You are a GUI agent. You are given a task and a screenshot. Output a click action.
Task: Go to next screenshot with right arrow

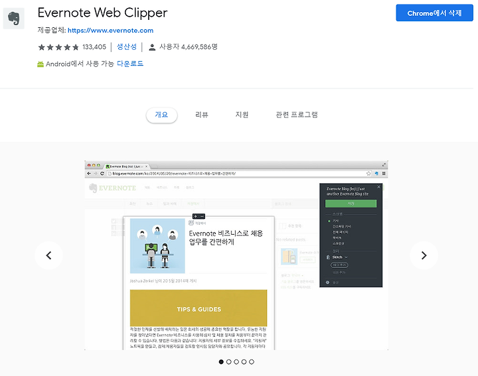(x=424, y=255)
